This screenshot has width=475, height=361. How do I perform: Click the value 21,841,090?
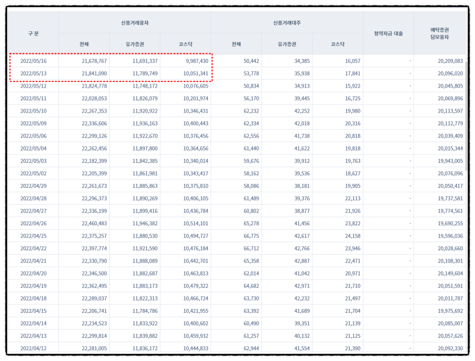(94, 73)
